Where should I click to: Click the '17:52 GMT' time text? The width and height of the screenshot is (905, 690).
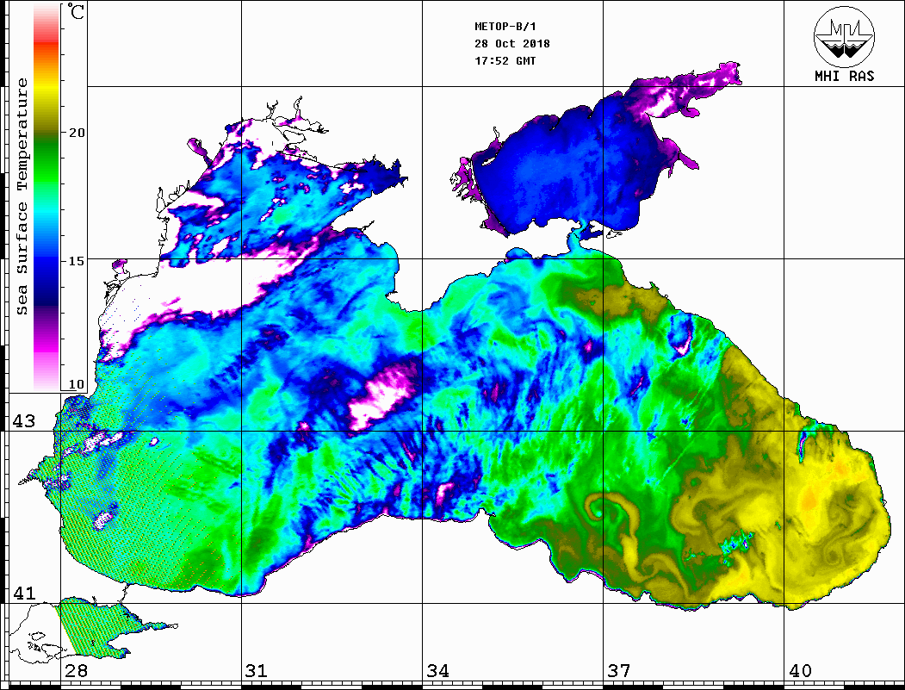[x=505, y=61]
